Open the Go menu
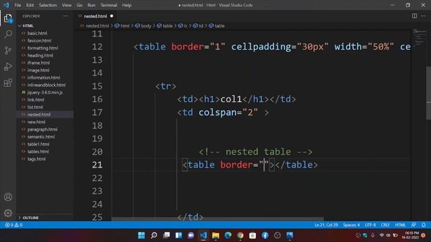 pyautogui.click(x=79, y=5)
